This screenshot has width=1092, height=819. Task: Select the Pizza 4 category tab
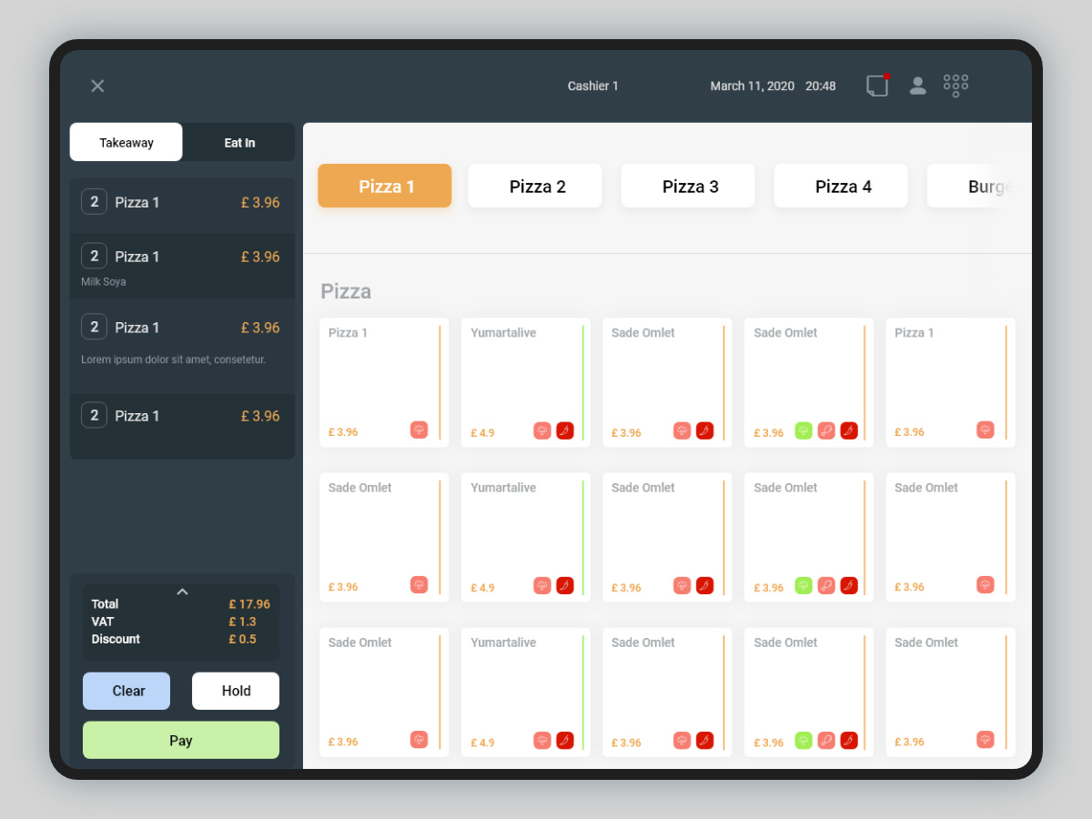(841, 186)
